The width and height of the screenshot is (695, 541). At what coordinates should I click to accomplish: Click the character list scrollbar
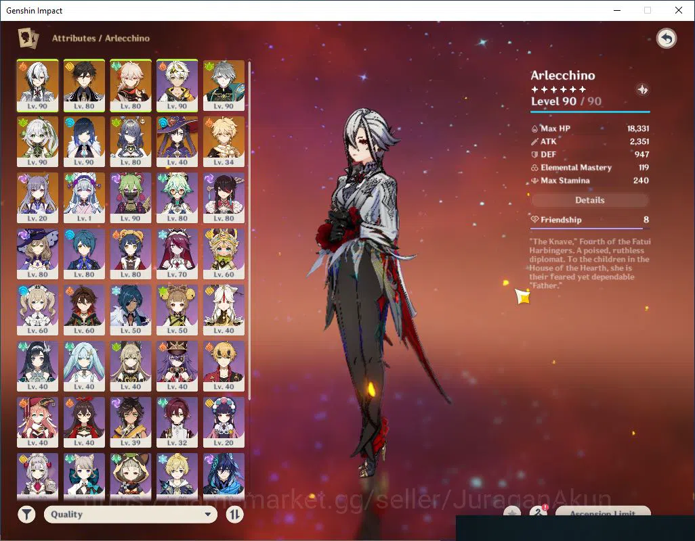coord(249,230)
